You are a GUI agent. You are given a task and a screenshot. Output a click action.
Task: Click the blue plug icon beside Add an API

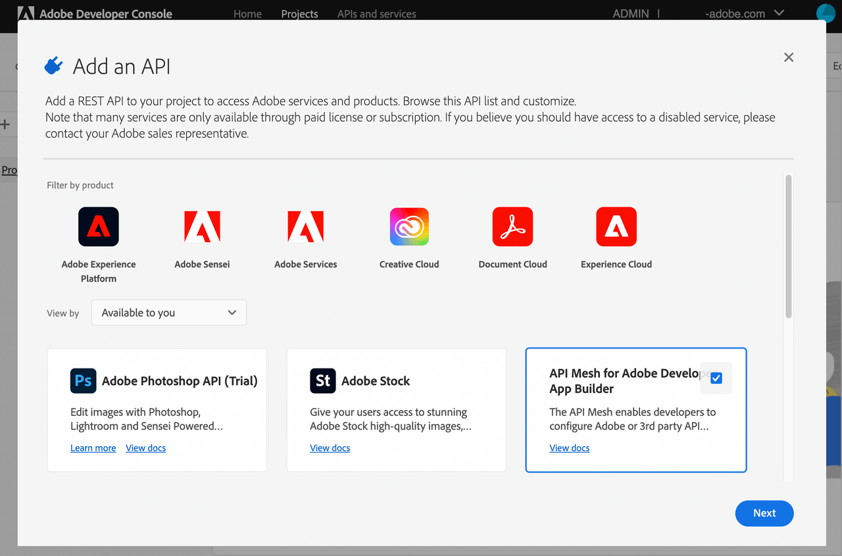pyautogui.click(x=53, y=66)
